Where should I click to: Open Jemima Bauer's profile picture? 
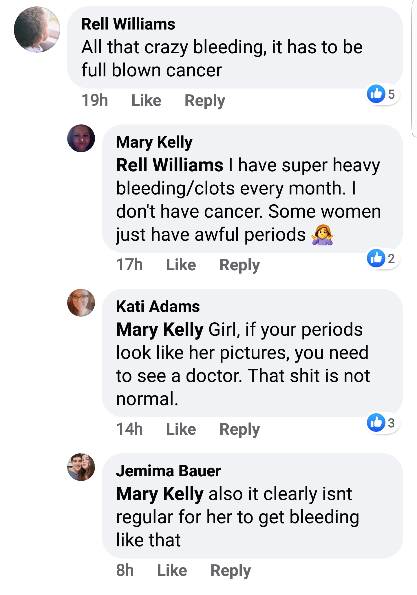click(81, 467)
